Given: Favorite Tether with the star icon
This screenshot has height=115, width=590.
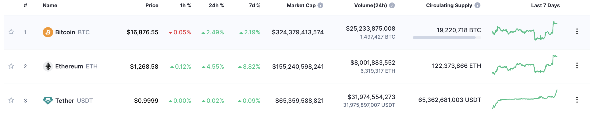Looking at the screenshot, I should [11, 100].
